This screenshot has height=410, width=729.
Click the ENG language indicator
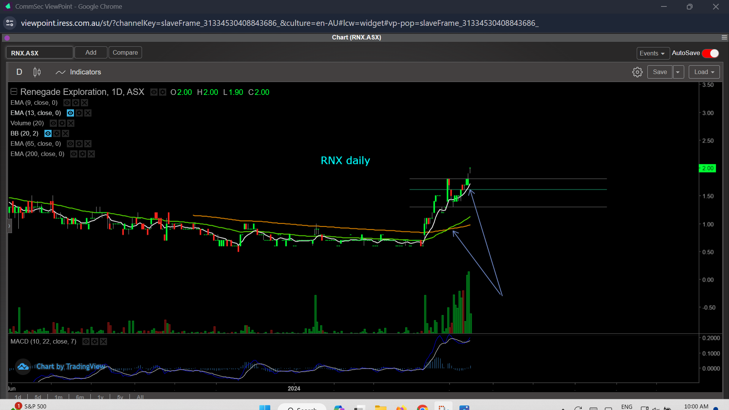pos(627,407)
